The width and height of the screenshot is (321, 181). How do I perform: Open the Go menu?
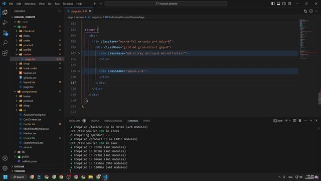pos(50,4)
